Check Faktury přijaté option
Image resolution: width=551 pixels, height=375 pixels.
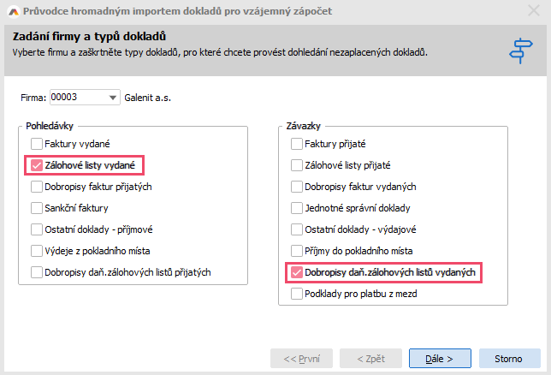point(297,144)
